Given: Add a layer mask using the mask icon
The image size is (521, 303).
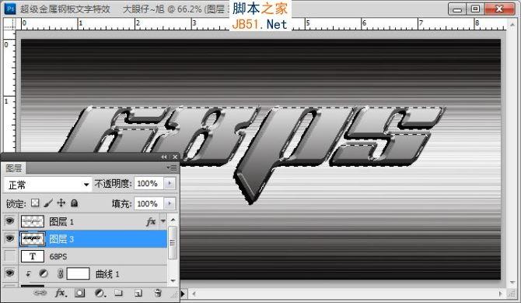Looking at the screenshot, I should tap(79, 293).
